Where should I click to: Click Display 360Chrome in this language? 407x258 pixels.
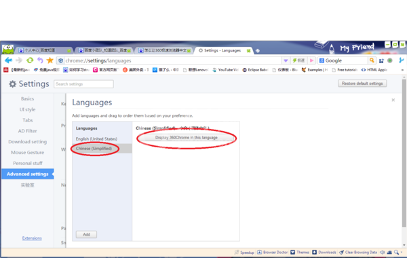tap(187, 138)
